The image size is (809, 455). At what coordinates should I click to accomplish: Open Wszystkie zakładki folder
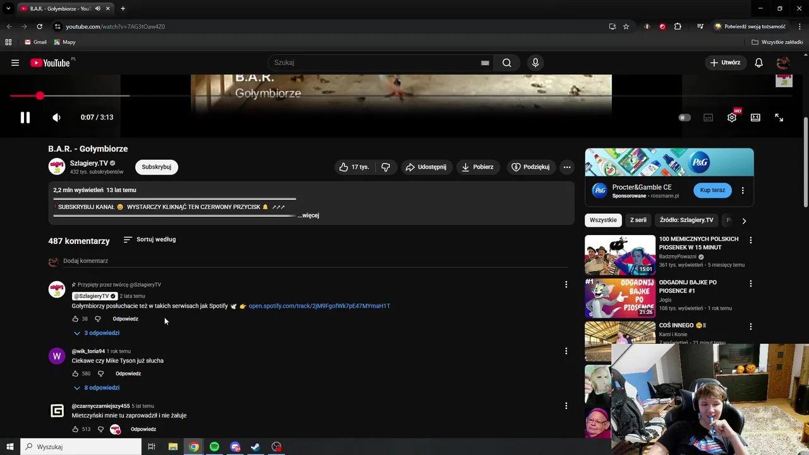tap(777, 42)
